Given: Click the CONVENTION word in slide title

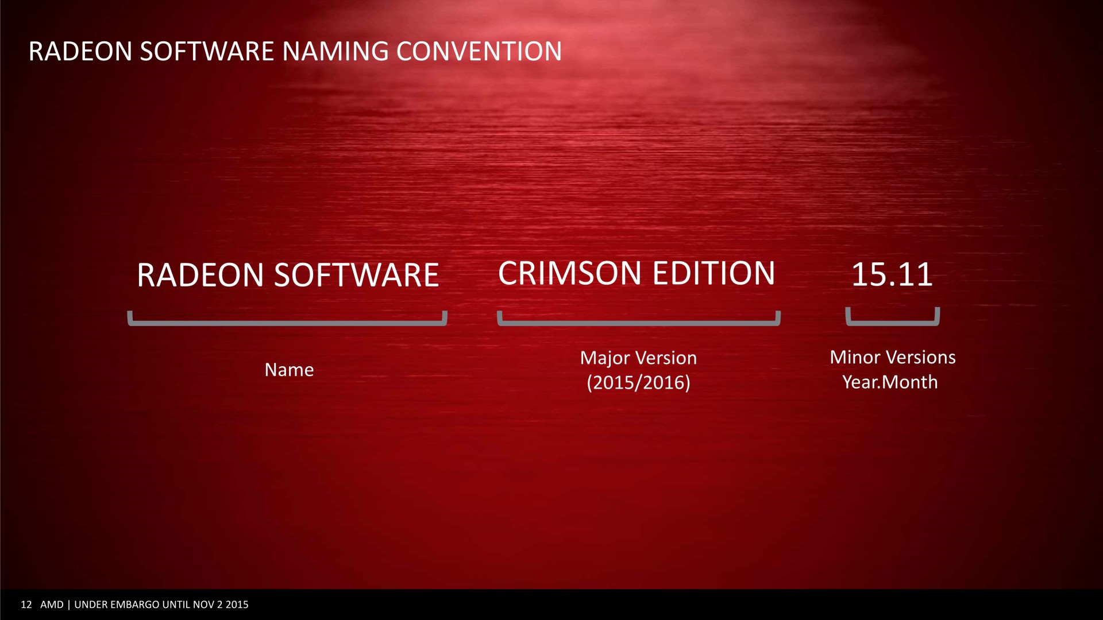Looking at the screenshot, I should pyautogui.click(x=479, y=51).
